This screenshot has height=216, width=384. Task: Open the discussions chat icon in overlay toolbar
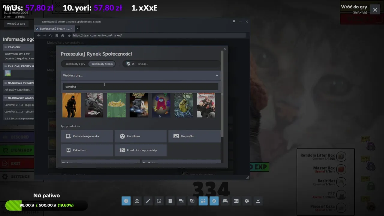[181, 201]
